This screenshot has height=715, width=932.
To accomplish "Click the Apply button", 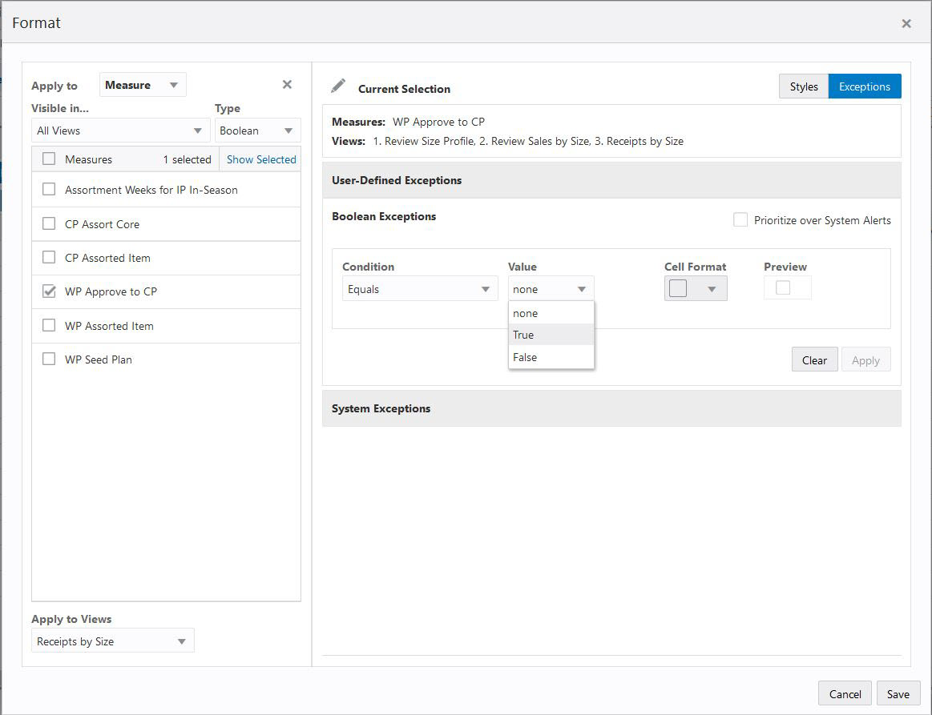I will [865, 360].
